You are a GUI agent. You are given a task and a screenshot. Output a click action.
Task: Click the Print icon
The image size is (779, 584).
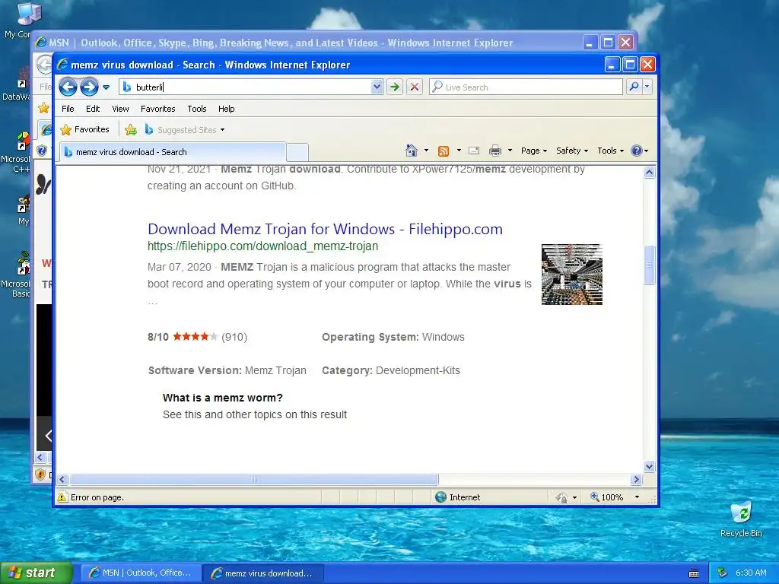(494, 151)
